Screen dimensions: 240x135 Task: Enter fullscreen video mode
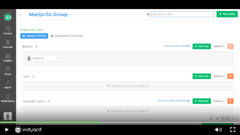232,130
